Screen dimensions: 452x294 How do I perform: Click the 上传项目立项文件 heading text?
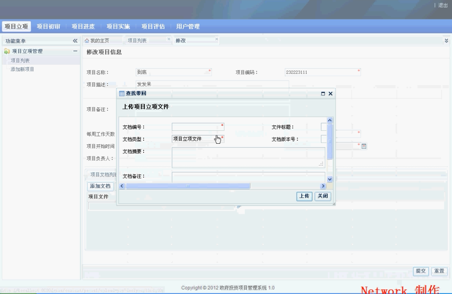click(x=146, y=107)
